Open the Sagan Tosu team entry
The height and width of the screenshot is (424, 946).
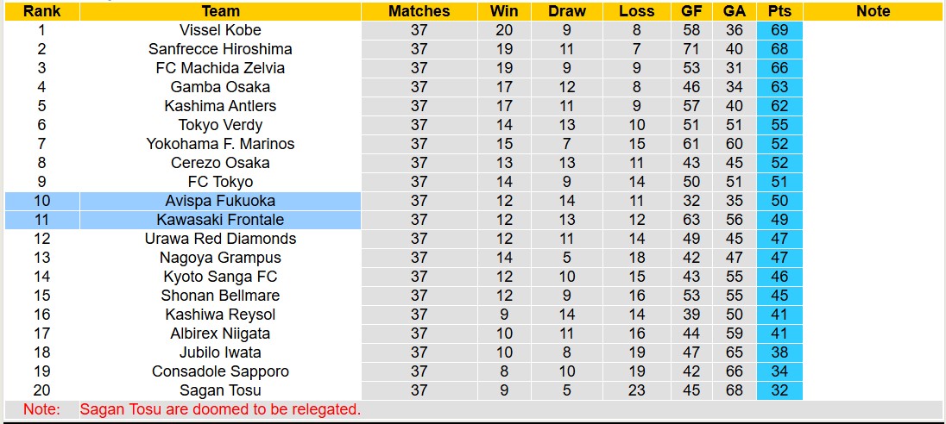pos(220,390)
